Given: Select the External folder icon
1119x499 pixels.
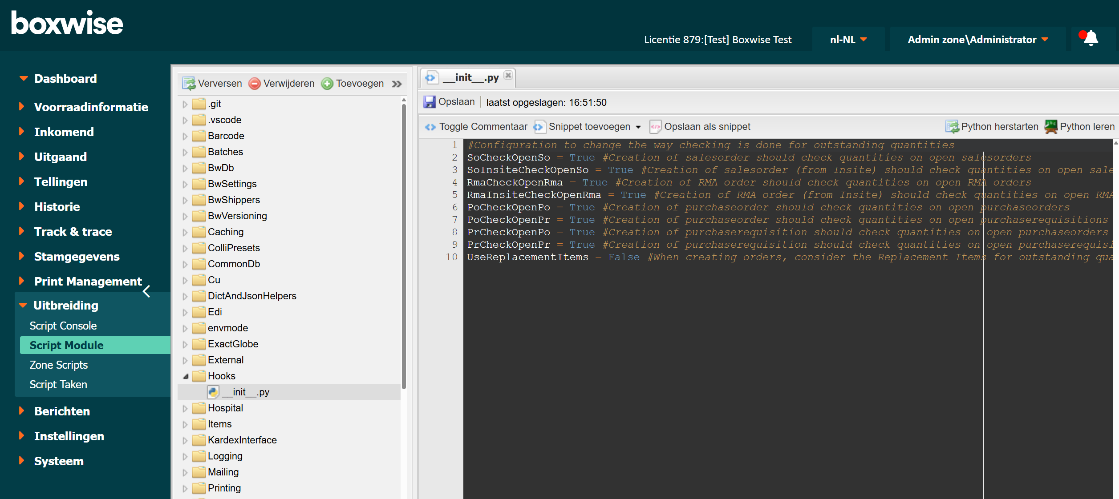Looking at the screenshot, I should coord(199,360).
